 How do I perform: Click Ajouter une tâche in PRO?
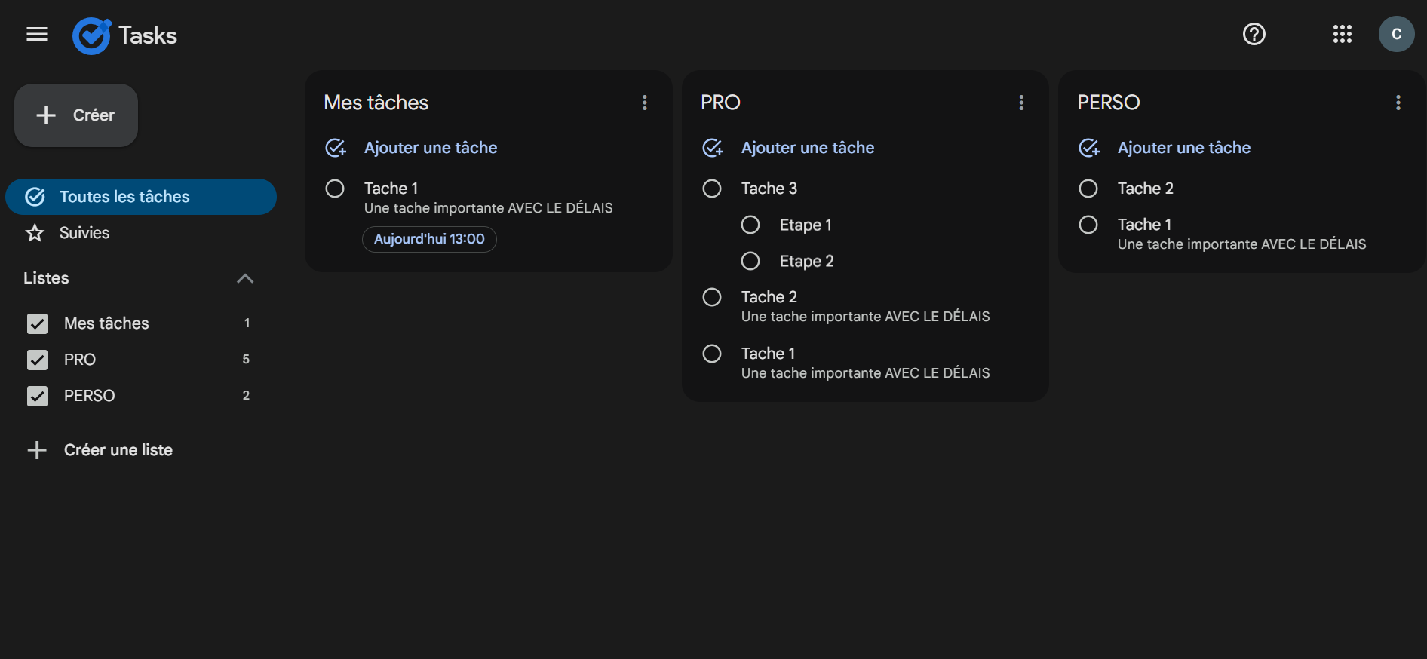pyautogui.click(x=808, y=148)
